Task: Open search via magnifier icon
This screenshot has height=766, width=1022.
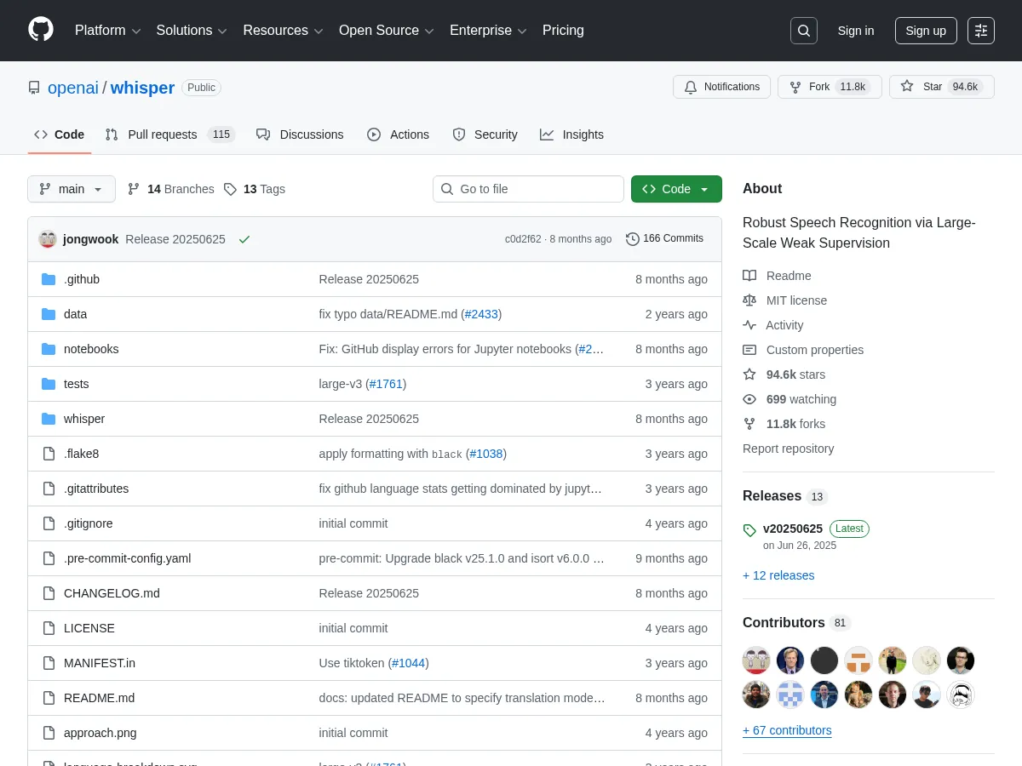Action: (x=803, y=31)
